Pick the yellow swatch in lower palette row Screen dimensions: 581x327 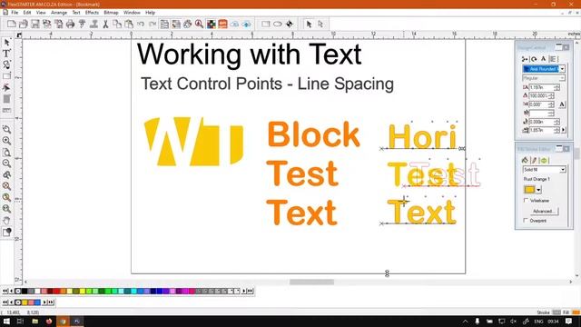coord(25,302)
